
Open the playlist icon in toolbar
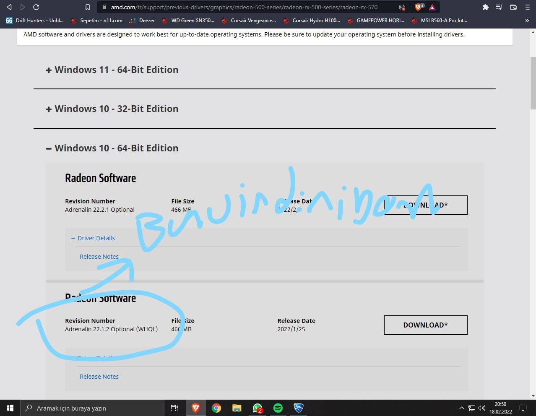[499, 7]
